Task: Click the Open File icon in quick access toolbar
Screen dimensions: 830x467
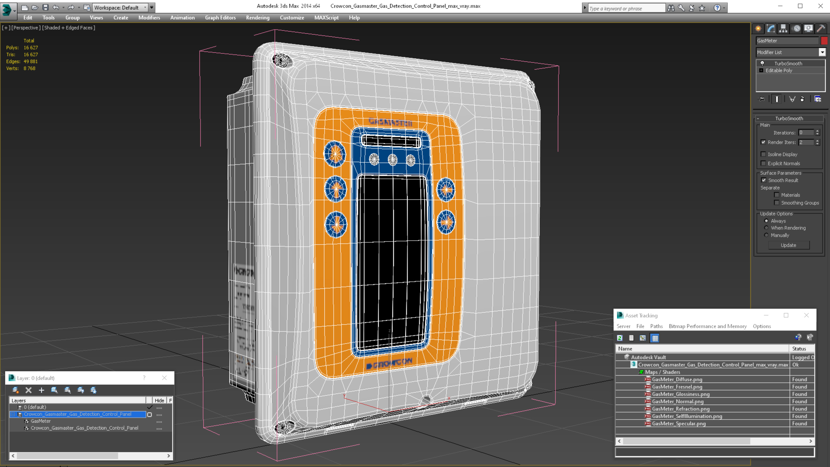Action: click(x=35, y=7)
